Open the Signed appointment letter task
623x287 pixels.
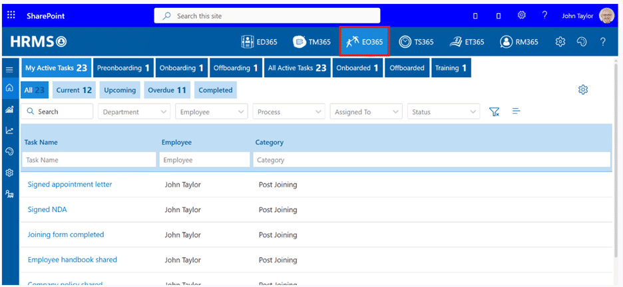(x=70, y=185)
